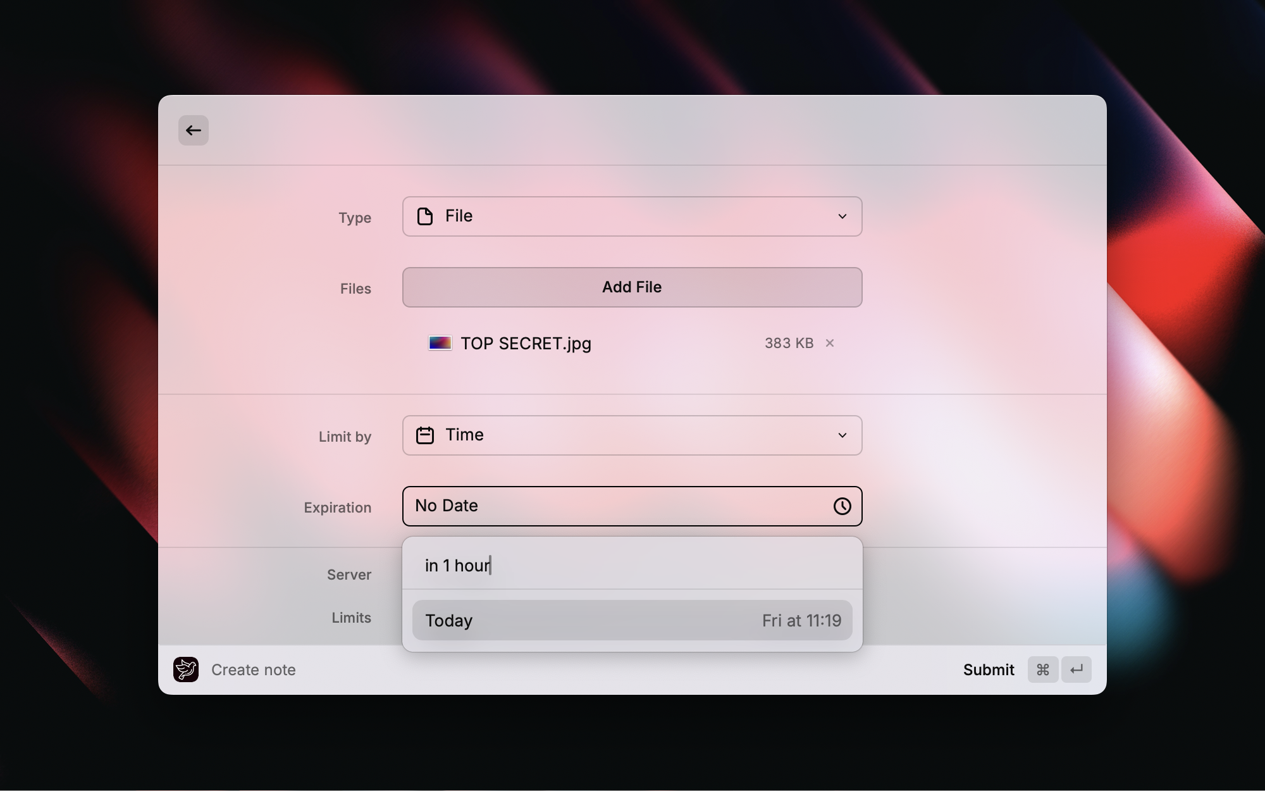Click the TOP SECRET.jpg thumbnail
Screen dimensions: 1265x791
click(440, 343)
